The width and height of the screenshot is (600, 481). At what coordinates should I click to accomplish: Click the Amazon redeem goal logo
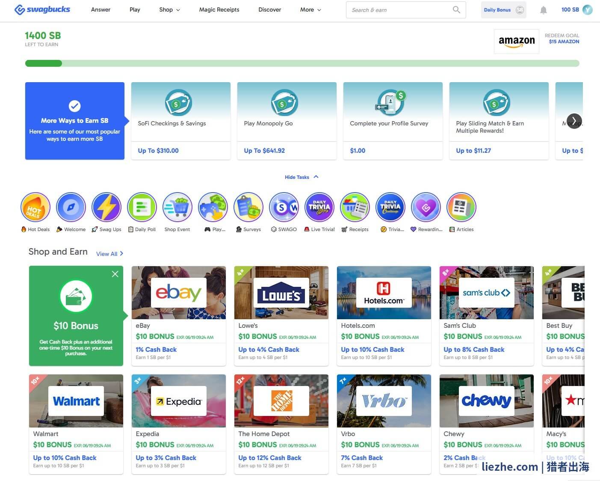(517, 42)
